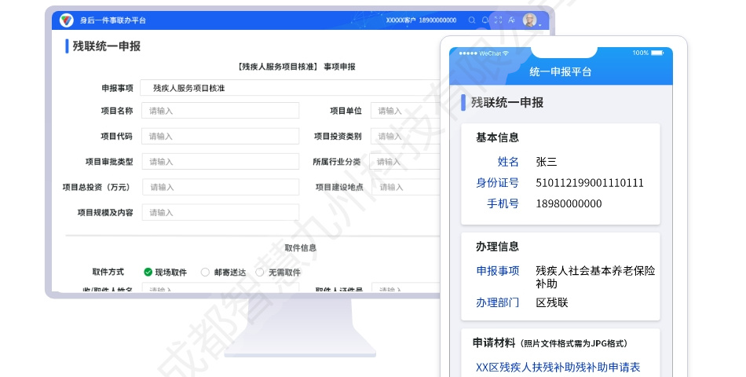Tap the WiFi signal icon on phone
Viewport: 746px width, 377px height.
coord(506,53)
